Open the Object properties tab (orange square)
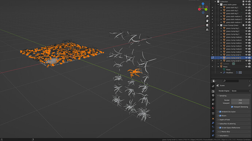 (x=213, y=119)
